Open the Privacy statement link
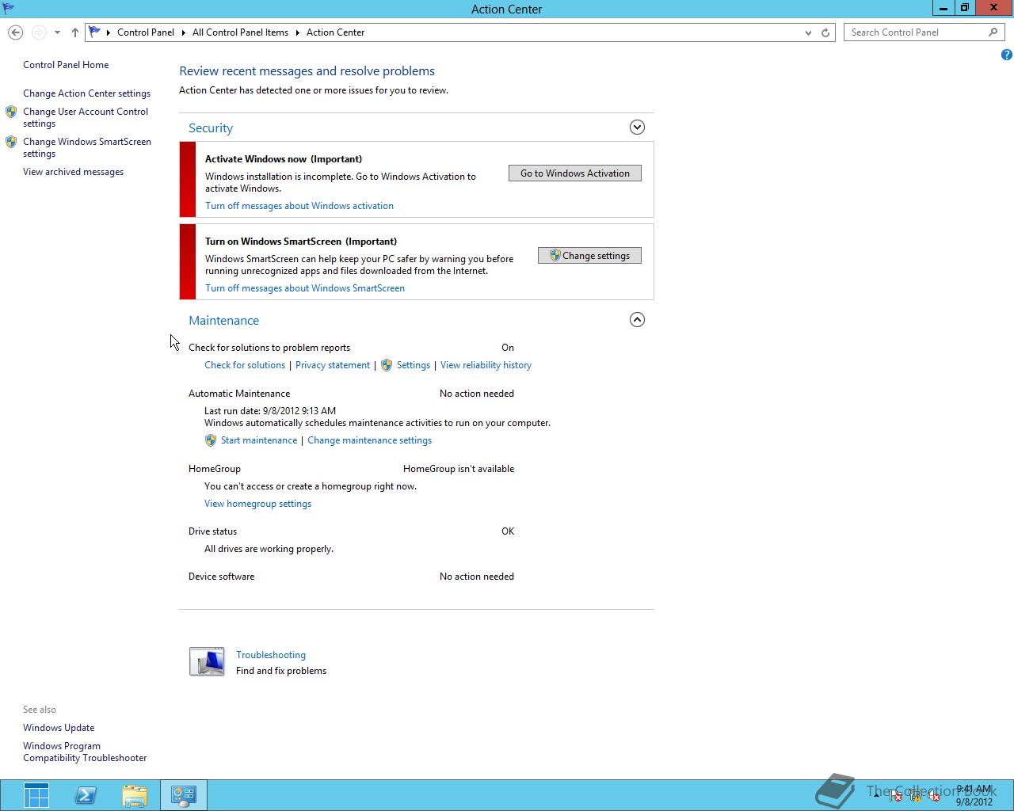 [333, 365]
